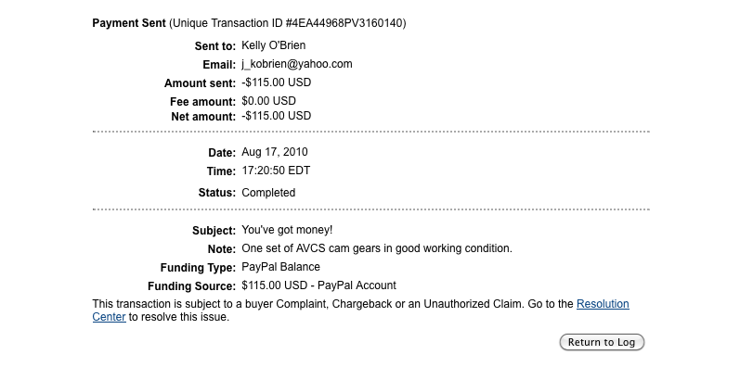Click the funding source $115.00 USD - PayPal Account

[x=318, y=285]
